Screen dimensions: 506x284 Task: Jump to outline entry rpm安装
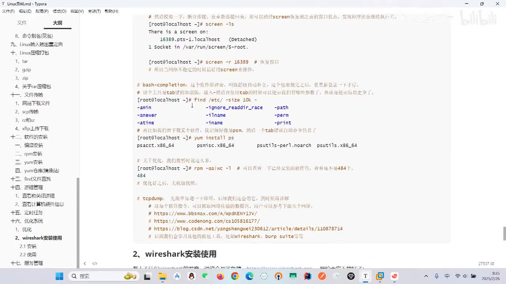(x=28, y=154)
